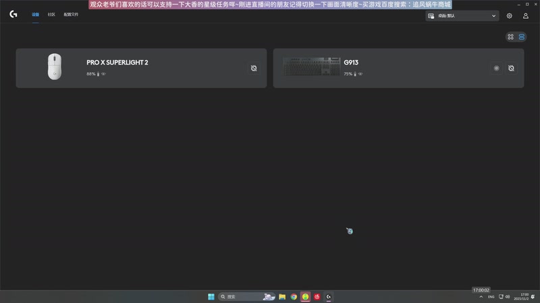Click the G913 keyboard image
Screen dimensions: 540x303
point(311,67)
